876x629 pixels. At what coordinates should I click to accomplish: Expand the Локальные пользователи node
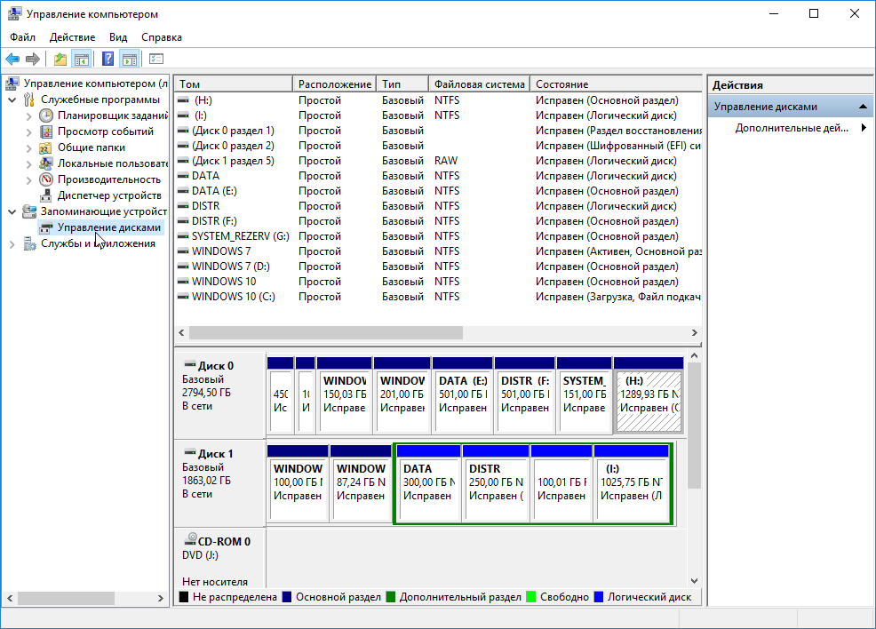[x=29, y=164]
